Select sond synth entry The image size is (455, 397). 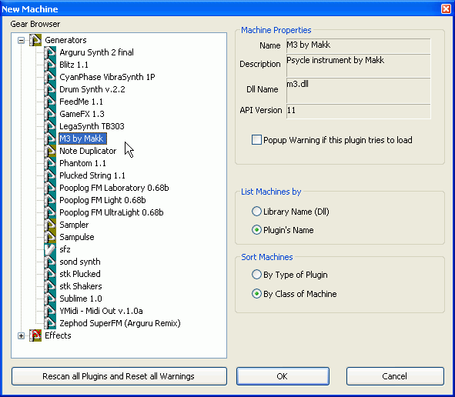tap(80, 262)
